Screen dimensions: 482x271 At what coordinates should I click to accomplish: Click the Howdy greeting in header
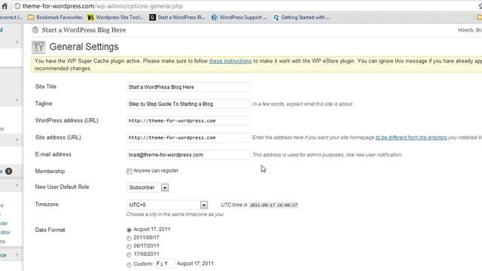tap(470, 30)
